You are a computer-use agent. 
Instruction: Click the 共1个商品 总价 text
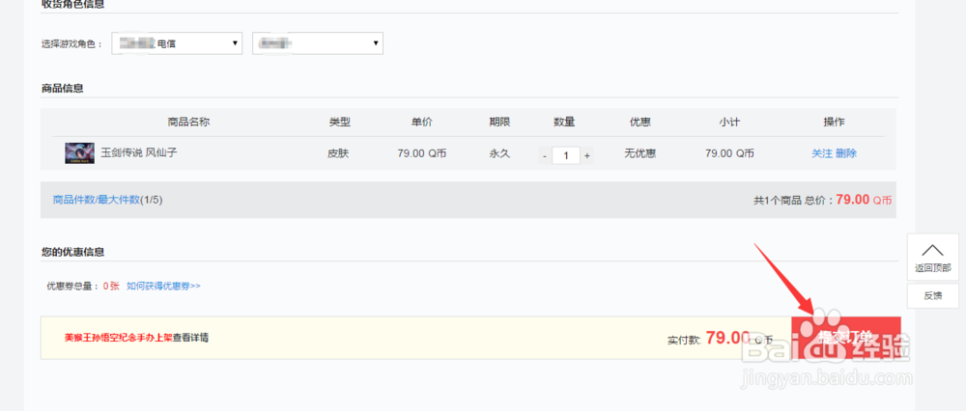coord(793,200)
